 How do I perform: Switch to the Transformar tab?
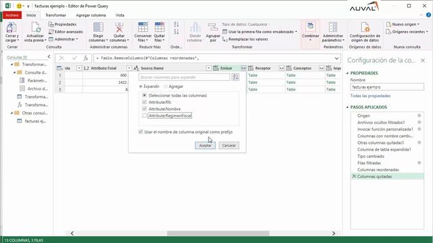point(55,15)
